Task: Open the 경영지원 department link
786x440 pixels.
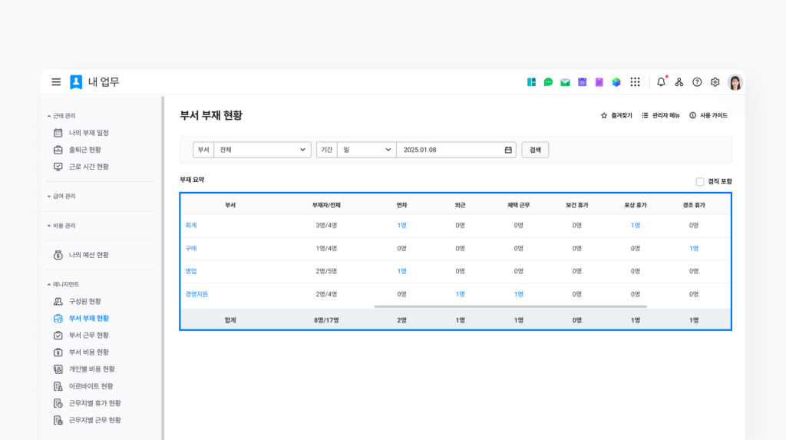Action: pyautogui.click(x=196, y=294)
